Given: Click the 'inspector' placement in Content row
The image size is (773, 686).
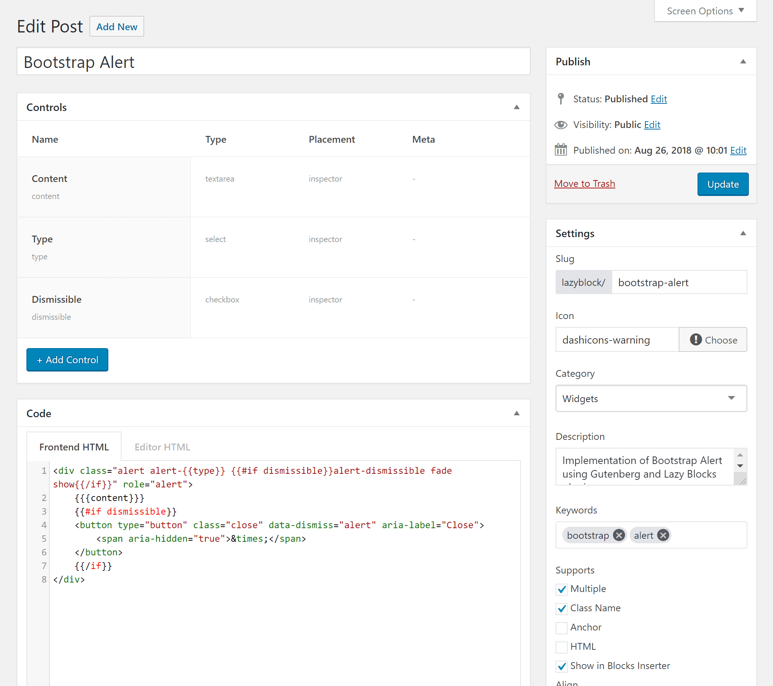Looking at the screenshot, I should click(x=325, y=179).
